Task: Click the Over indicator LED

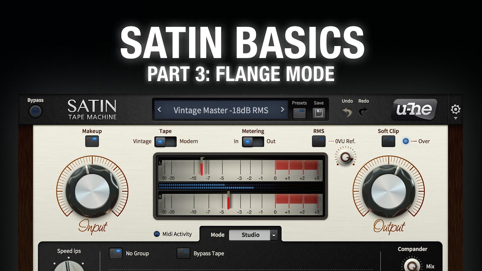Action: pos(406,142)
